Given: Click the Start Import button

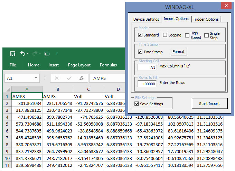Looking at the screenshot, I should [x=209, y=104].
